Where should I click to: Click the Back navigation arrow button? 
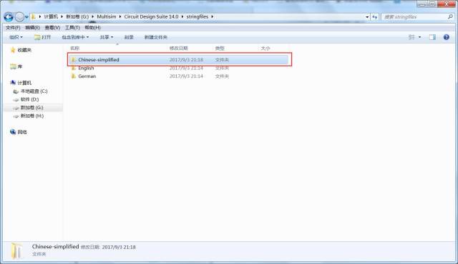[x=9, y=17]
